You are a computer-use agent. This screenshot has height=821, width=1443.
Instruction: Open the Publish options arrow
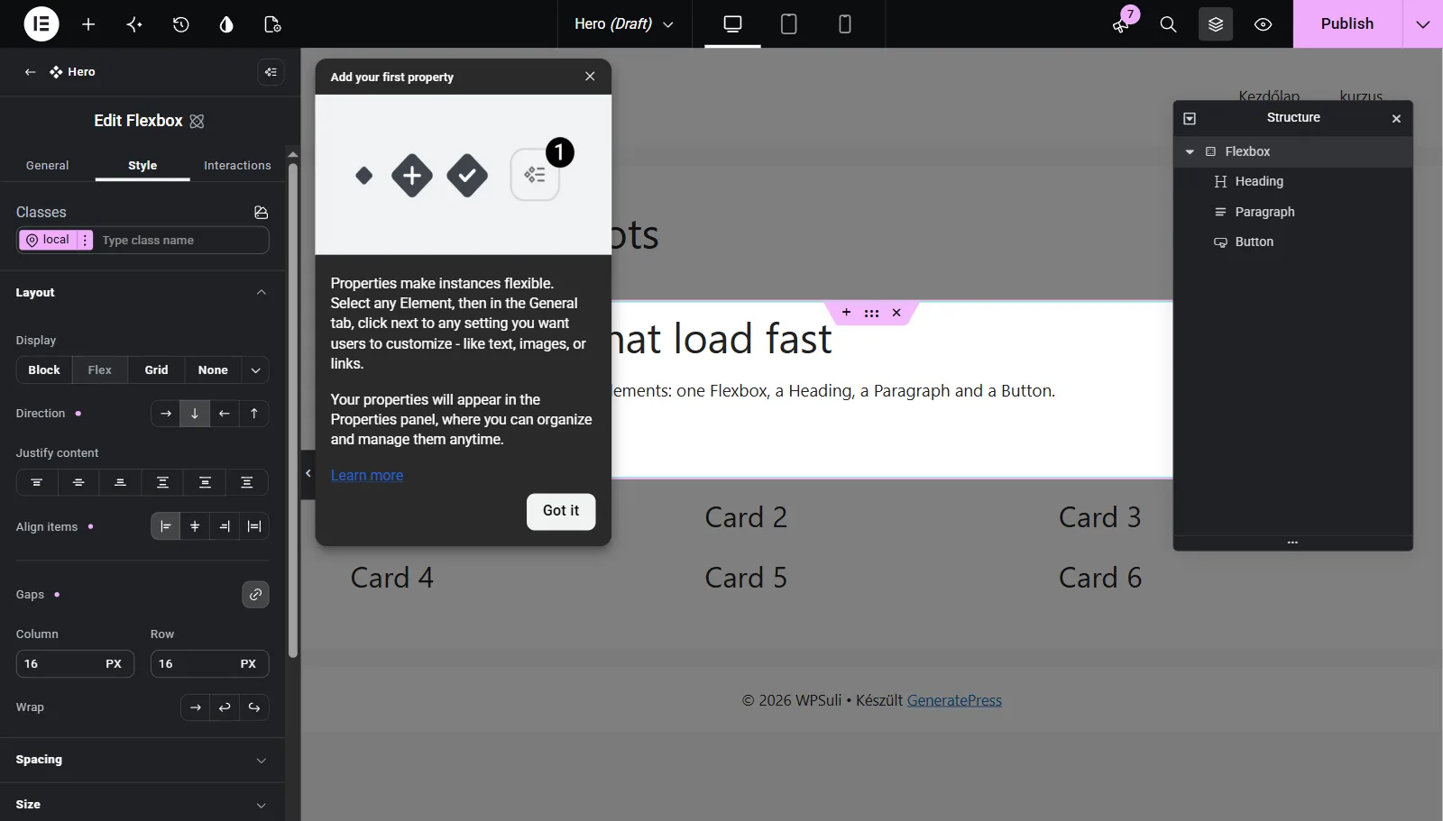point(1423,24)
